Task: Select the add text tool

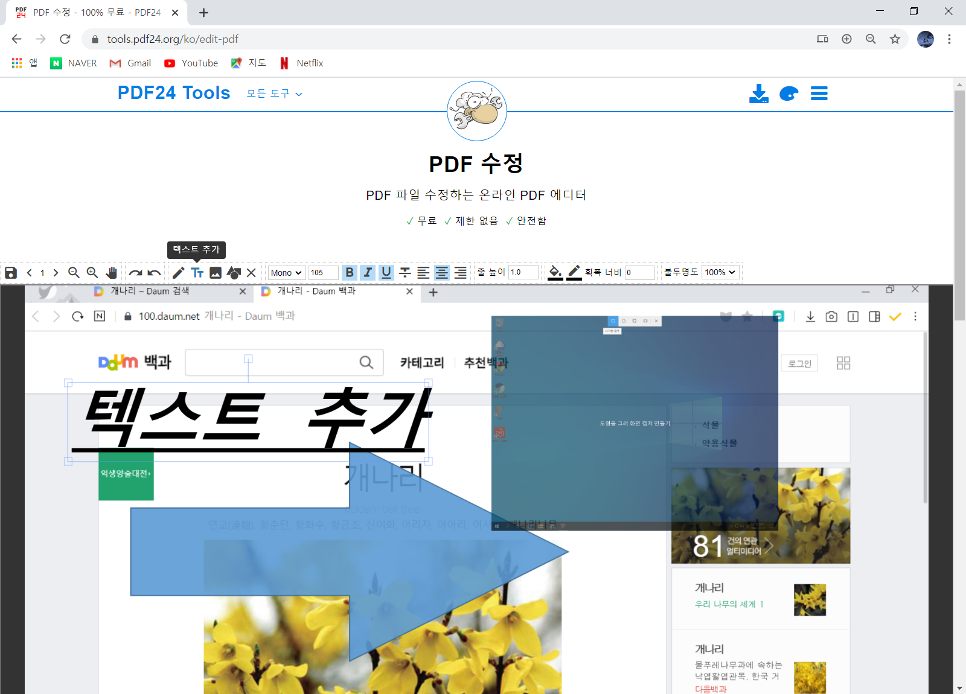Action: click(197, 273)
